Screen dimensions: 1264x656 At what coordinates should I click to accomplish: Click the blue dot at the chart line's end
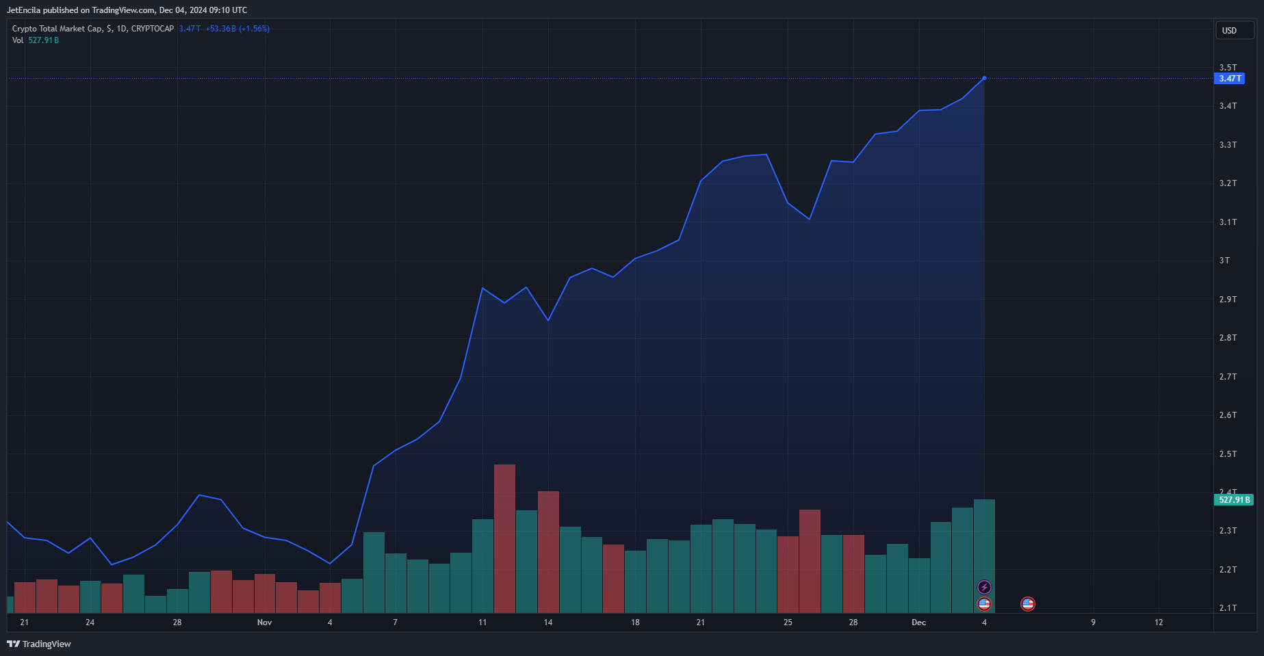[984, 78]
